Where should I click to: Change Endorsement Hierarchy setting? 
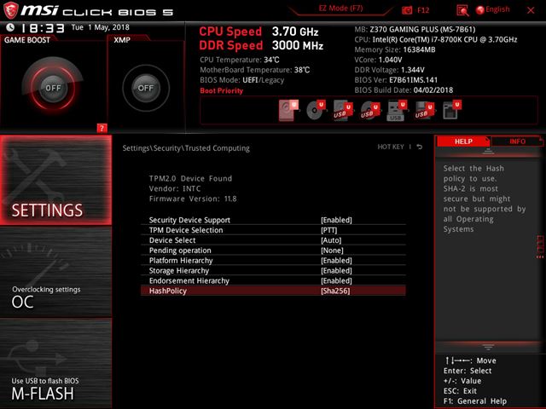pos(273,280)
